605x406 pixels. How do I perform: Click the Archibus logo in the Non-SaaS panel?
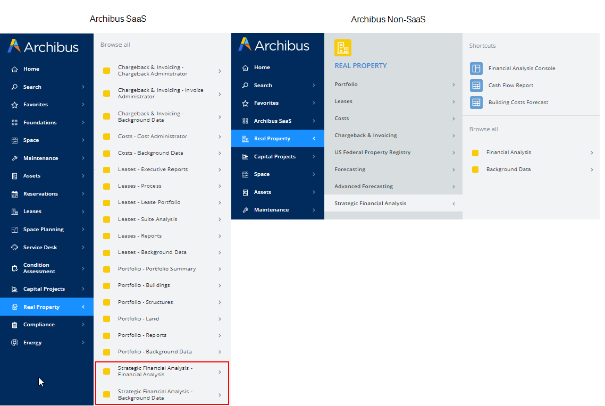(274, 45)
